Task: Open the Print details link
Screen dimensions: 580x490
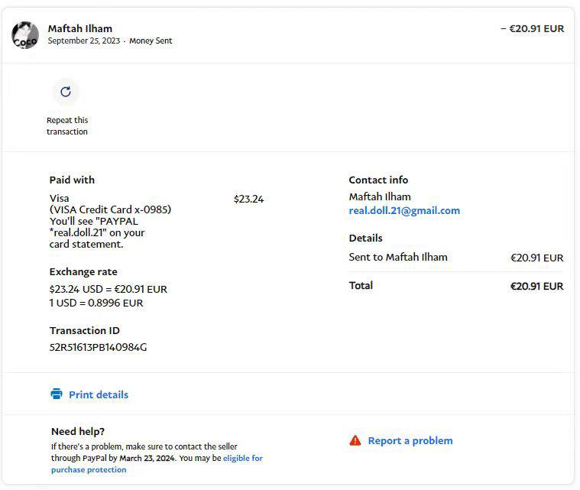Action: (x=98, y=394)
